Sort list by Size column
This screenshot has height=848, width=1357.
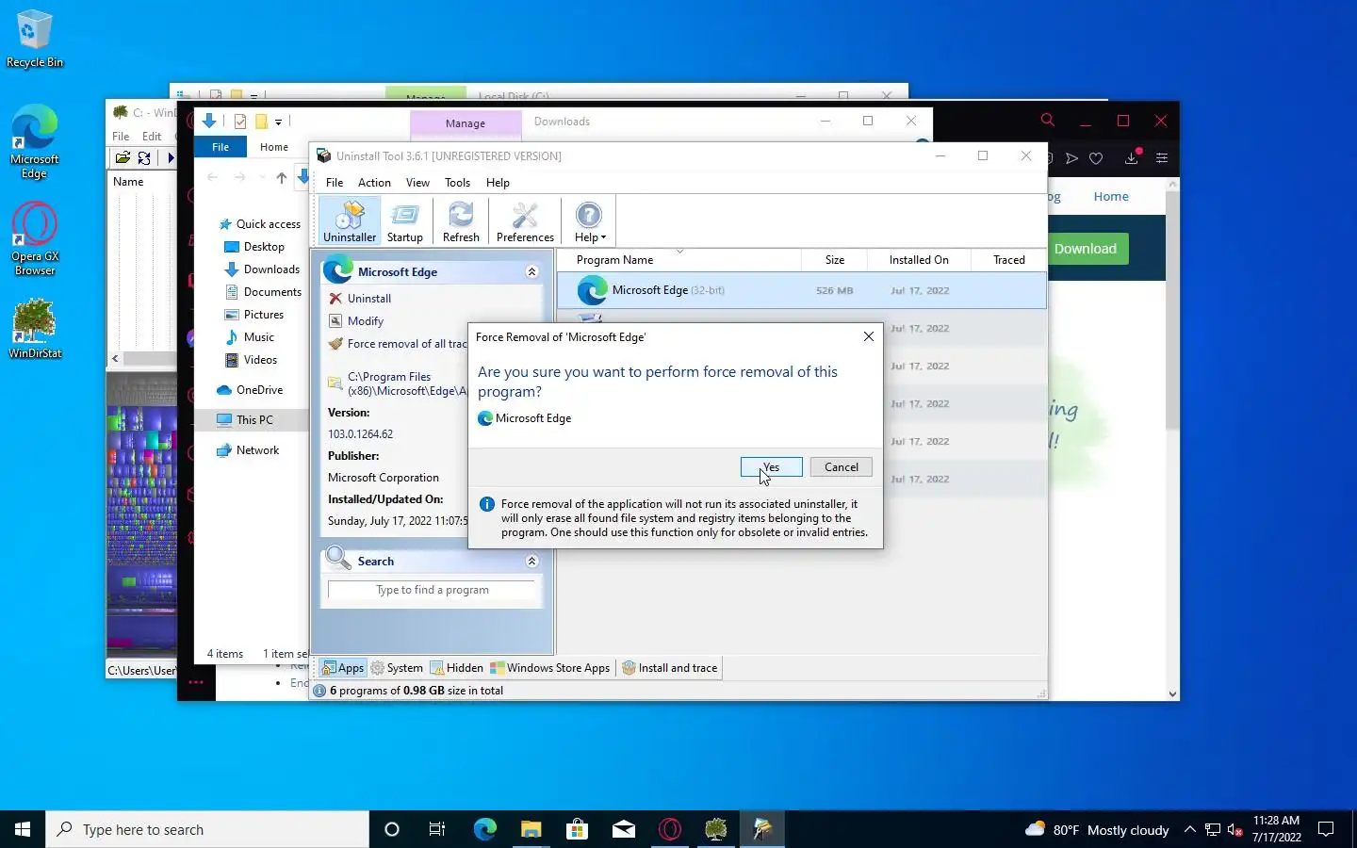click(x=834, y=260)
